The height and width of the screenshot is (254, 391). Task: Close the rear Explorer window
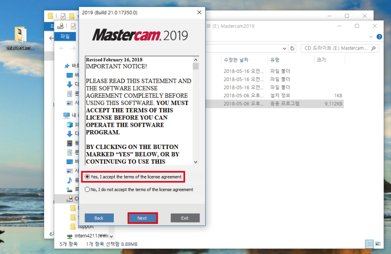click(x=365, y=16)
